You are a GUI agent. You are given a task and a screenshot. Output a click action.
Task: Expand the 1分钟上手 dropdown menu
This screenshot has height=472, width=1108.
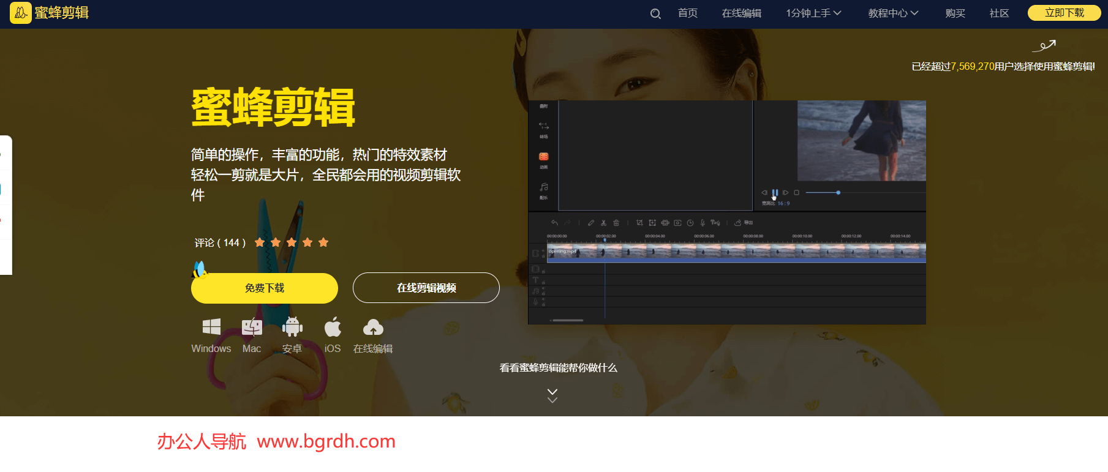tap(813, 13)
